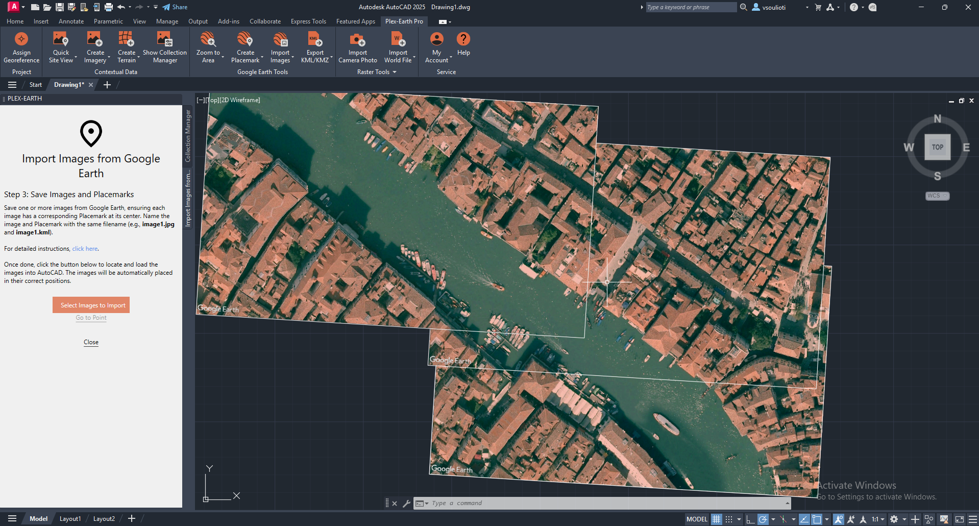The width and height of the screenshot is (979, 526).
Task: Click Import Camera Photo icon
Action: [x=357, y=39]
